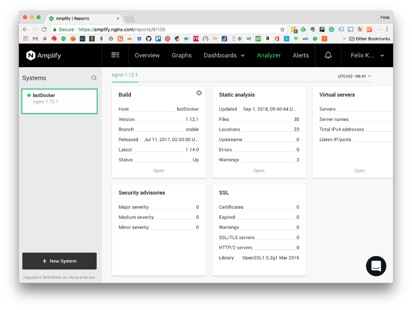Screen dimensions: 412x310
Task: Bookmark page with the star icon
Action: tap(282, 30)
